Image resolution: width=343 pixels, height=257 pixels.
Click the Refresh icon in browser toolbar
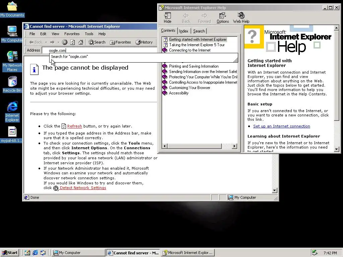click(x=73, y=42)
